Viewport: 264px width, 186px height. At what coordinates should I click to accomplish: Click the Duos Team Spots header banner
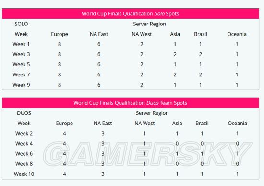[x=131, y=103]
